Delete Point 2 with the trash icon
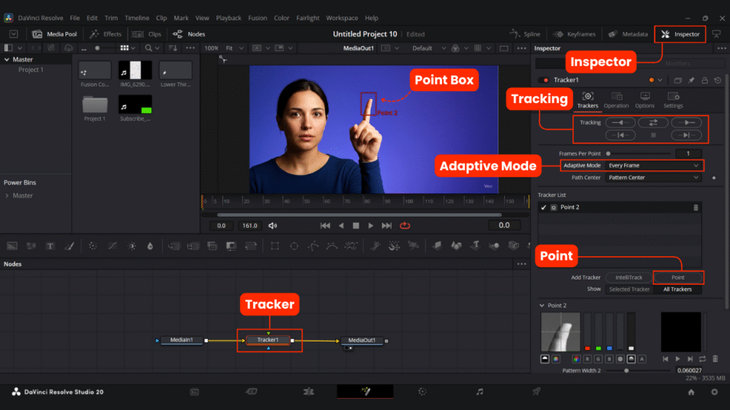 click(x=696, y=207)
